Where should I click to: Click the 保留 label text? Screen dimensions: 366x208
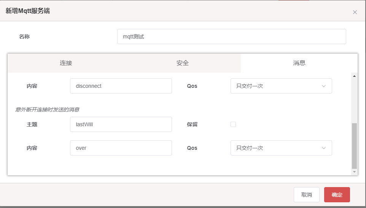192,124
